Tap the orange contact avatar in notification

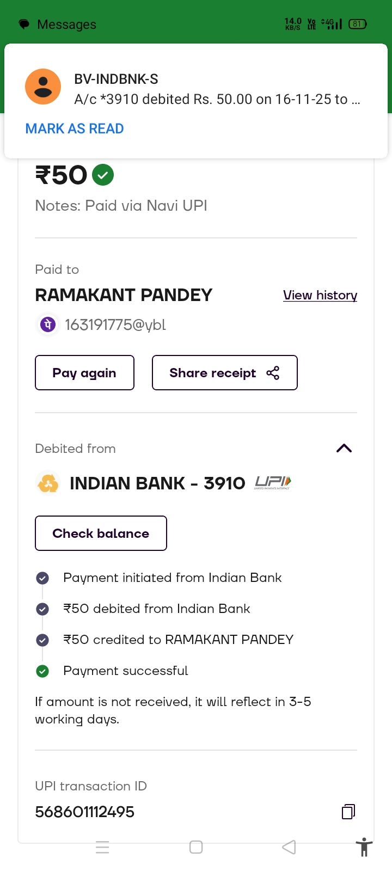point(43,87)
